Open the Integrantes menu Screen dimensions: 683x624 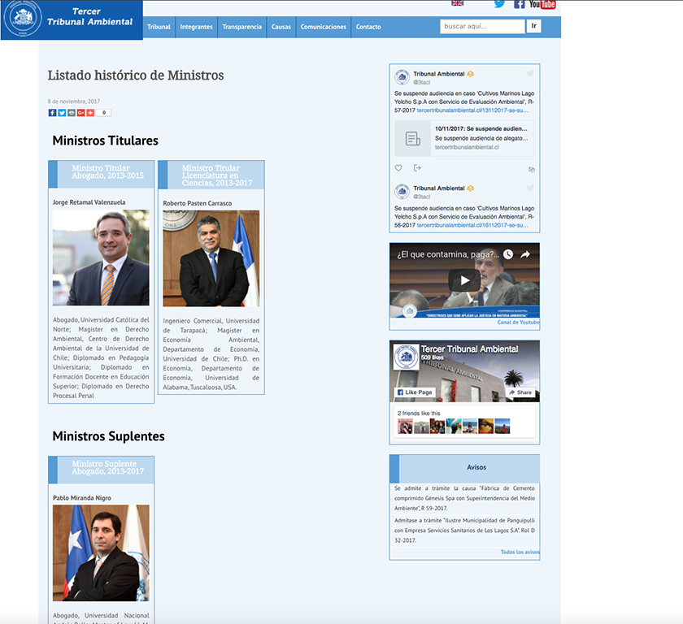196,27
